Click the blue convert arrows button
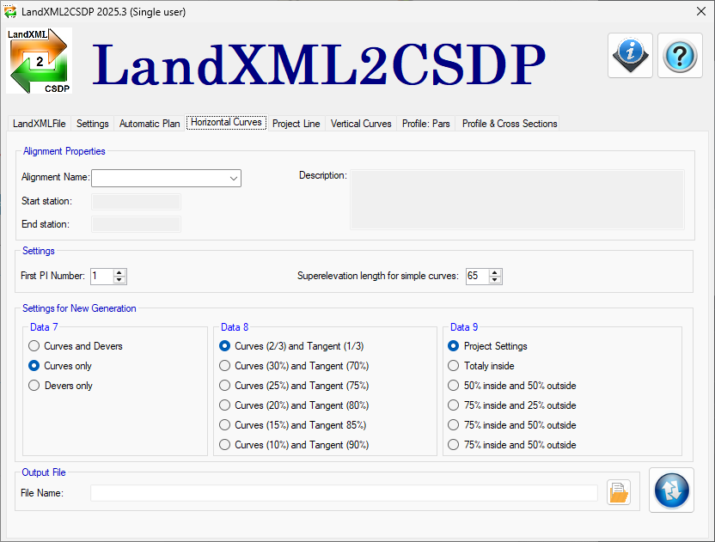 pyautogui.click(x=671, y=490)
